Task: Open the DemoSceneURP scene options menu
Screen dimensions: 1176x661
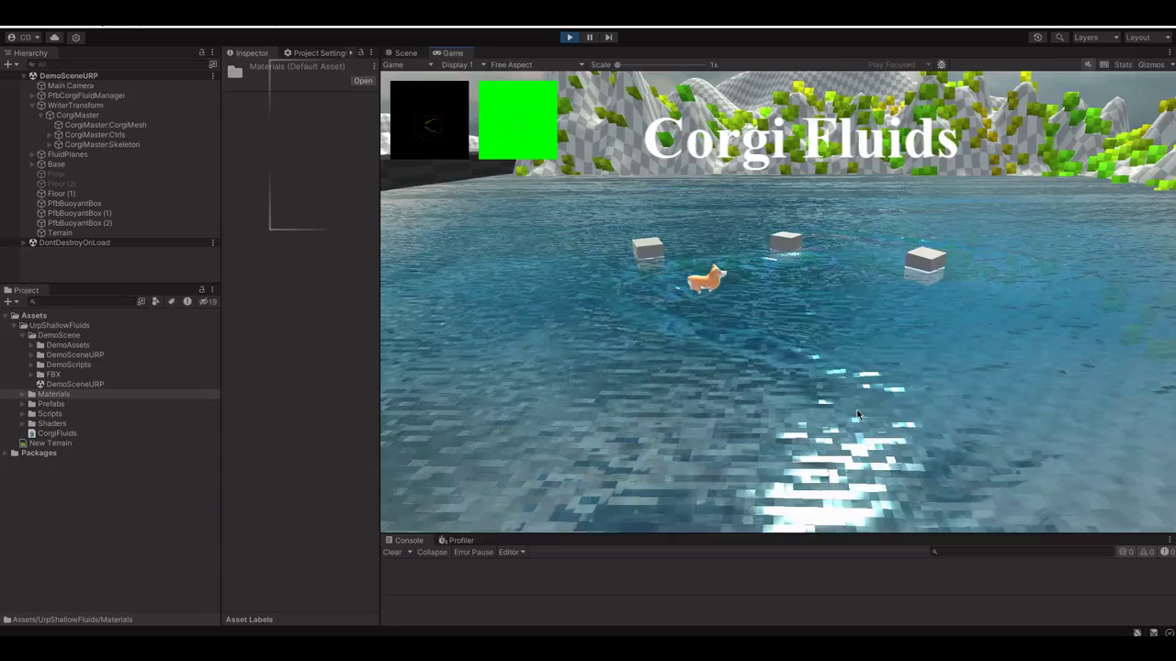Action: [x=213, y=75]
